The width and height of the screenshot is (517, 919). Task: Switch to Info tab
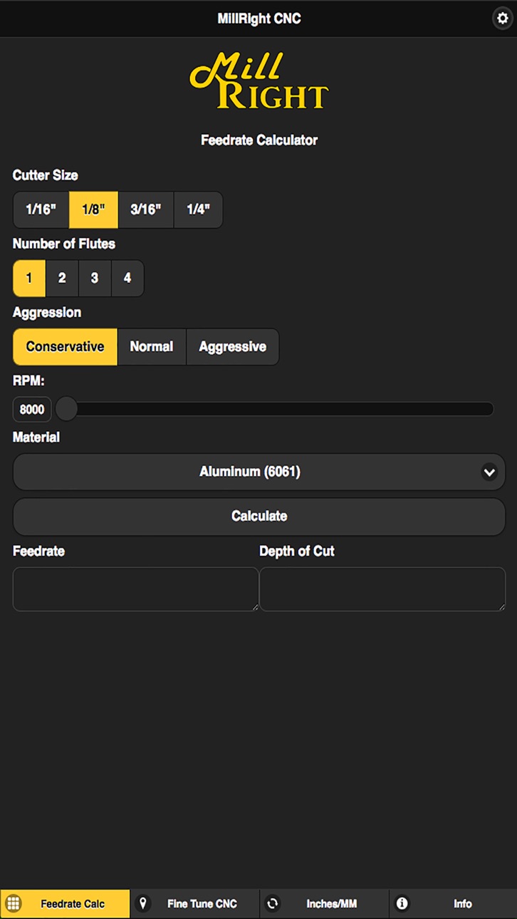point(453,903)
